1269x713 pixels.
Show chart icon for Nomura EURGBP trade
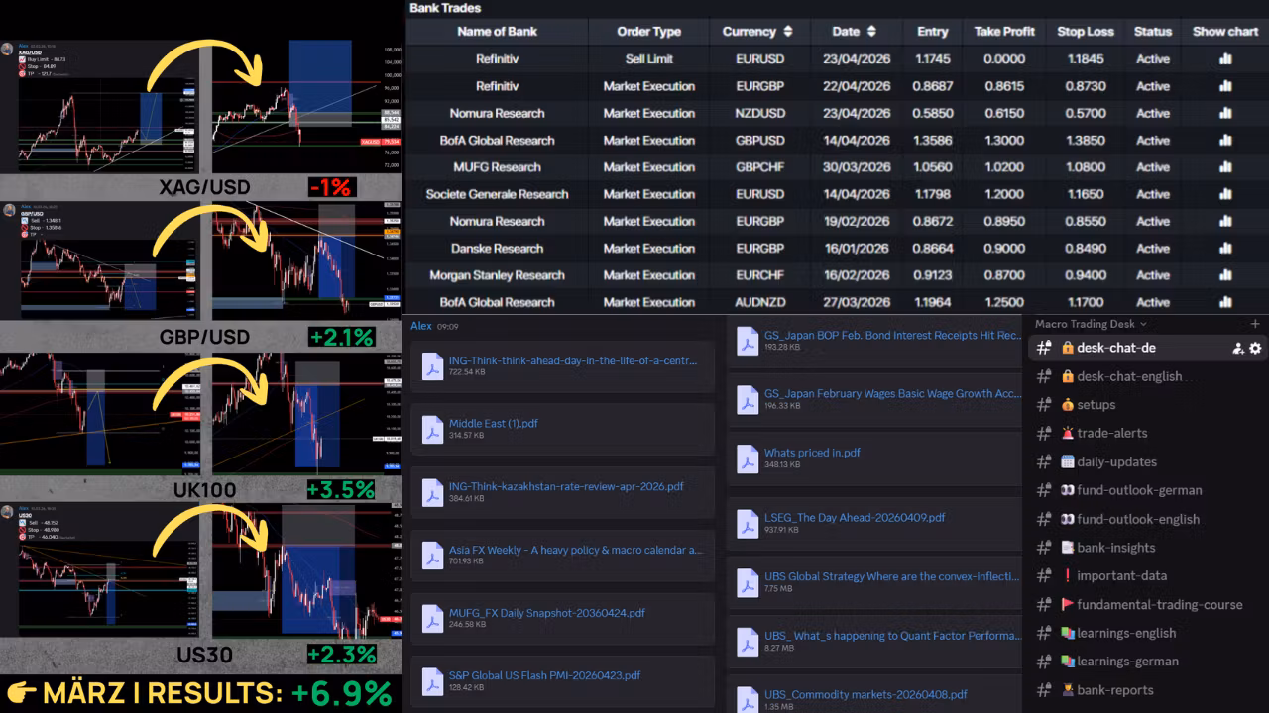1225,221
